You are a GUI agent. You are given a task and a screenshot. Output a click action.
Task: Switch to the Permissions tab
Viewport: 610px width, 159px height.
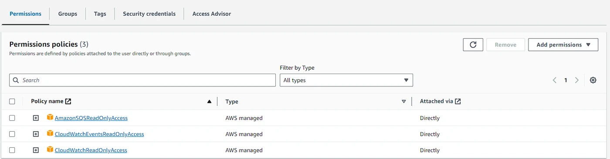pyautogui.click(x=25, y=14)
